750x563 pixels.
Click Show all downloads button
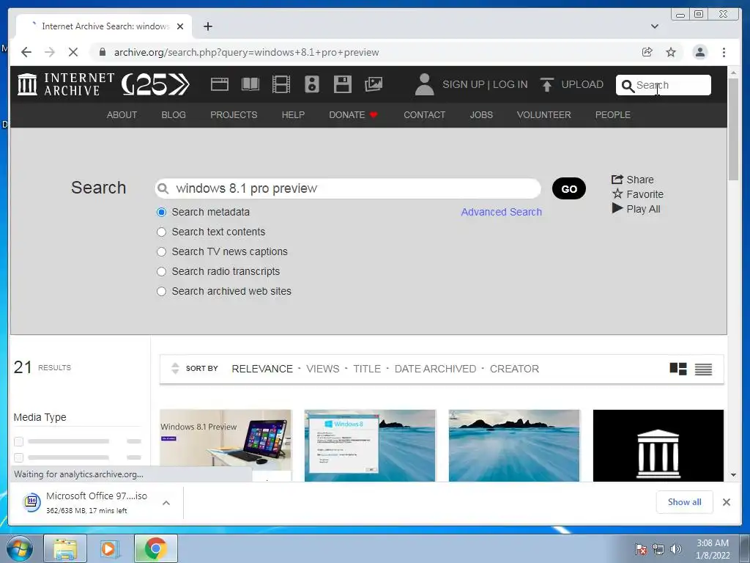[x=685, y=501]
